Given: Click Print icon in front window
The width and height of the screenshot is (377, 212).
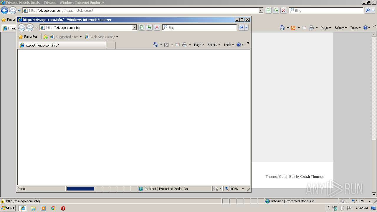Looking at the screenshot, I should [x=185, y=45].
